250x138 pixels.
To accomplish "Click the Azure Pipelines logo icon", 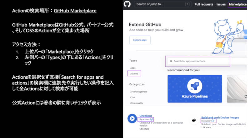I will [x=195, y=86].
